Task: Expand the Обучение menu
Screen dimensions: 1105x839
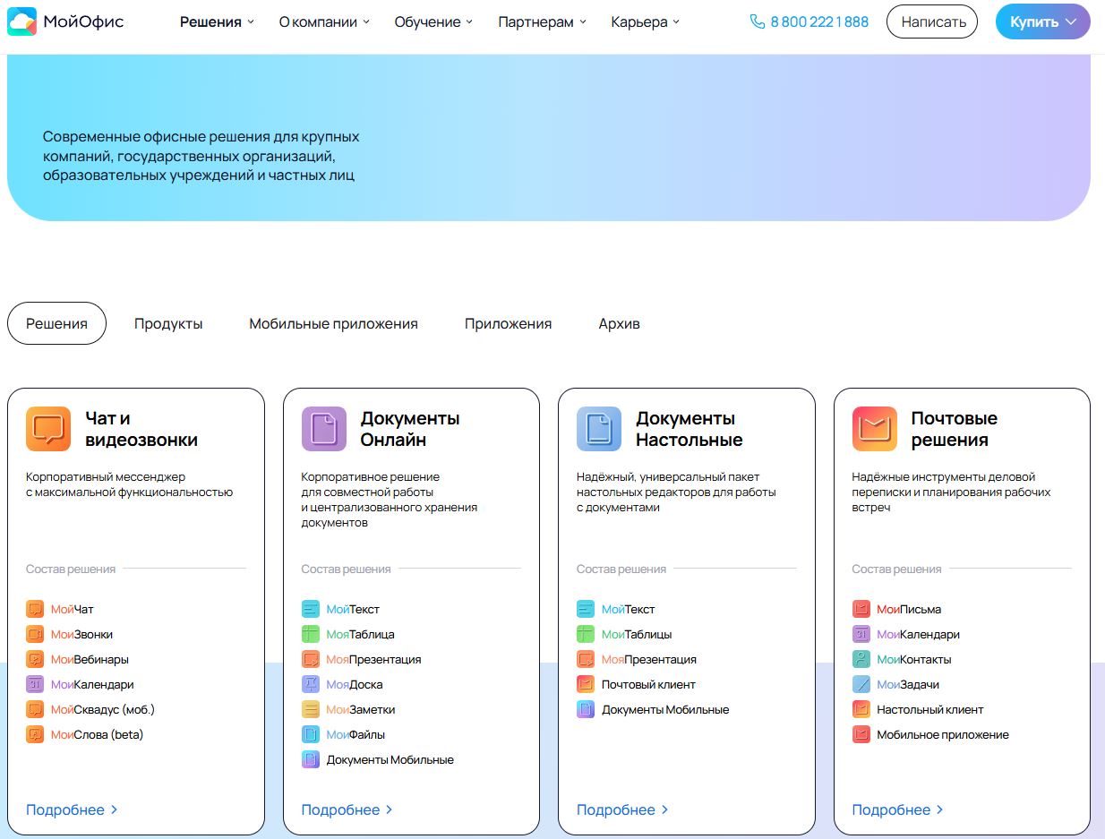Action: (x=433, y=21)
